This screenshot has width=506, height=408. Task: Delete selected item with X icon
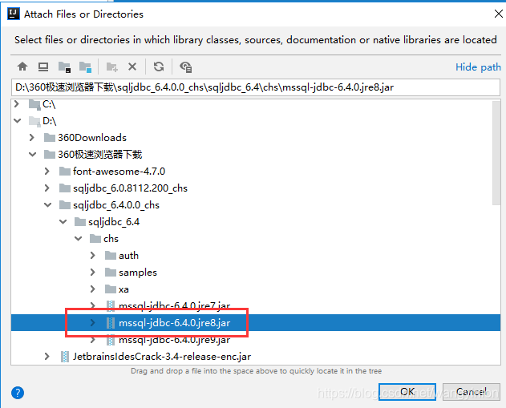pos(132,67)
